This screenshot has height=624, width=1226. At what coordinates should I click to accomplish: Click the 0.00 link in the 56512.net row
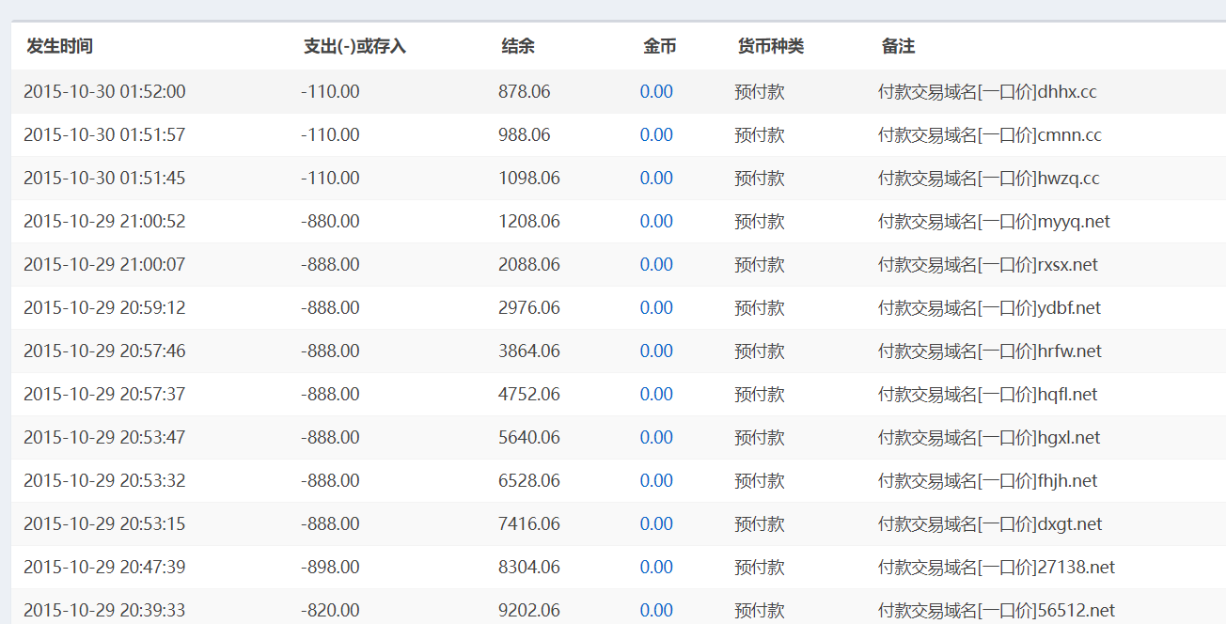coord(656,611)
